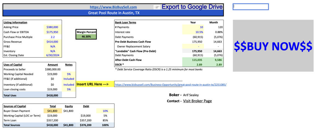Click Export to Google Drive button
The image size is (317, 133).
pyautogui.click(x=192, y=7)
